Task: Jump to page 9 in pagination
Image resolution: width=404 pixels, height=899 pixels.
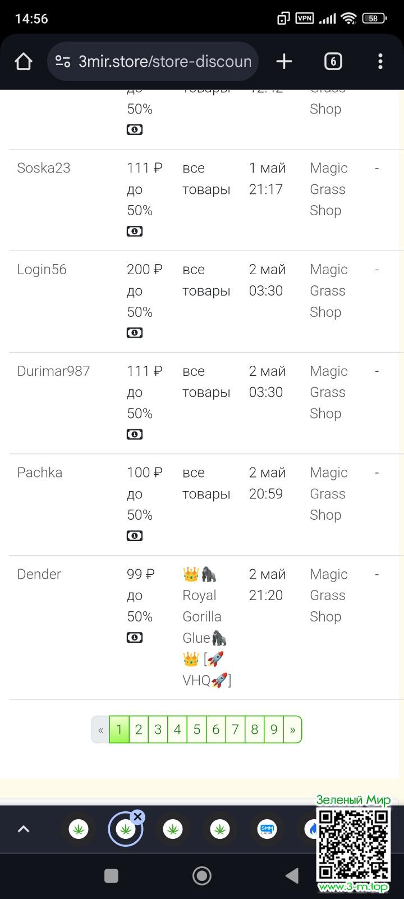Action: 274,729
